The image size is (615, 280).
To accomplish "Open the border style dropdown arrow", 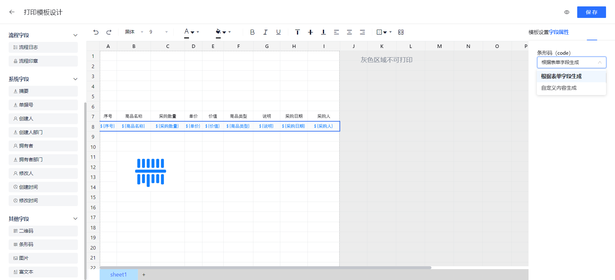I will (390, 32).
